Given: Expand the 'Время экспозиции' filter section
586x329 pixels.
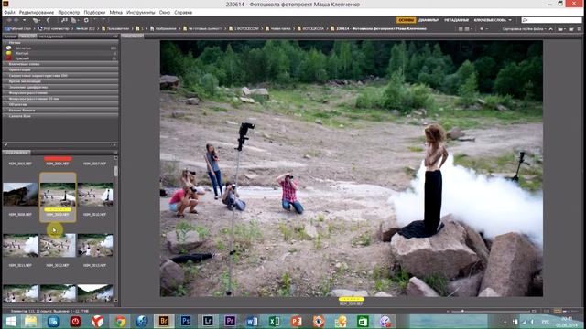Looking at the screenshot, I should [x=60, y=81].
